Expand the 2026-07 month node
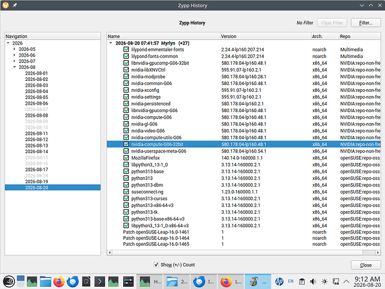The image size is (385, 289). [x=14, y=61]
